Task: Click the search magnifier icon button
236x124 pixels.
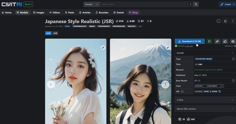Action: coord(196,4)
